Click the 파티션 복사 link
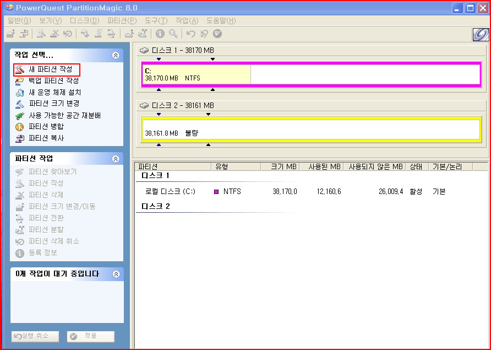Image resolution: width=491 pixels, height=350 pixels. coord(46,138)
